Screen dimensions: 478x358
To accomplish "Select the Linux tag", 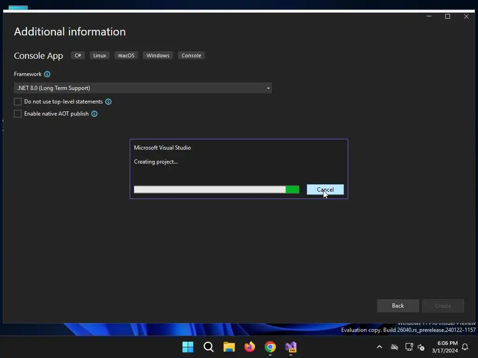I will [x=100, y=55].
